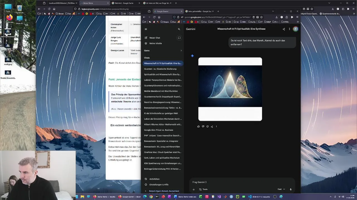Viewport: 357px width, 200px height.
Task: Open chat Mobile Menüband mit Wischfunktion
Action: [x=163, y=91]
